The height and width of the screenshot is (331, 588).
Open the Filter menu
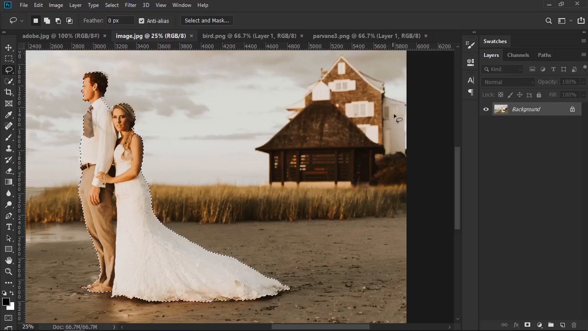[130, 5]
